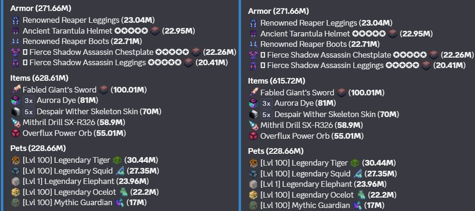Click Renowned Reaper Boots icon in right panel
This screenshot has width=475, height=211.
pyautogui.click(x=253, y=44)
